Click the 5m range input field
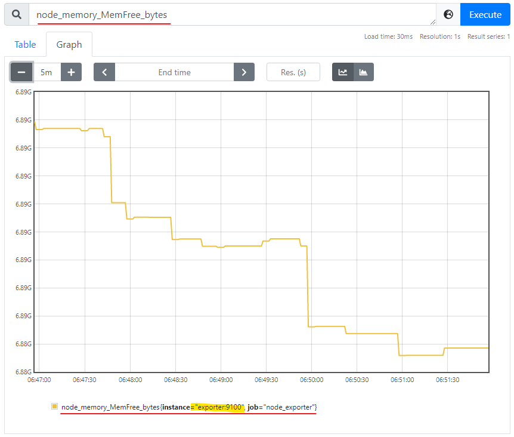This screenshot has width=514, height=437. click(x=46, y=72)
